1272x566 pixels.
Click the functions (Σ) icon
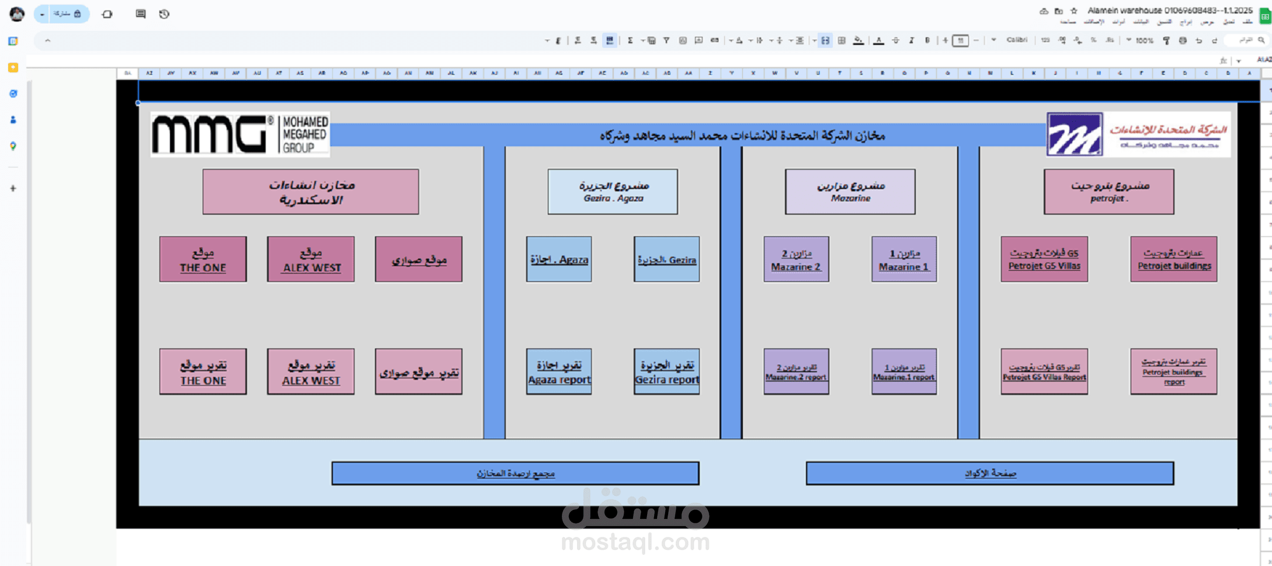tap(630, 41)
